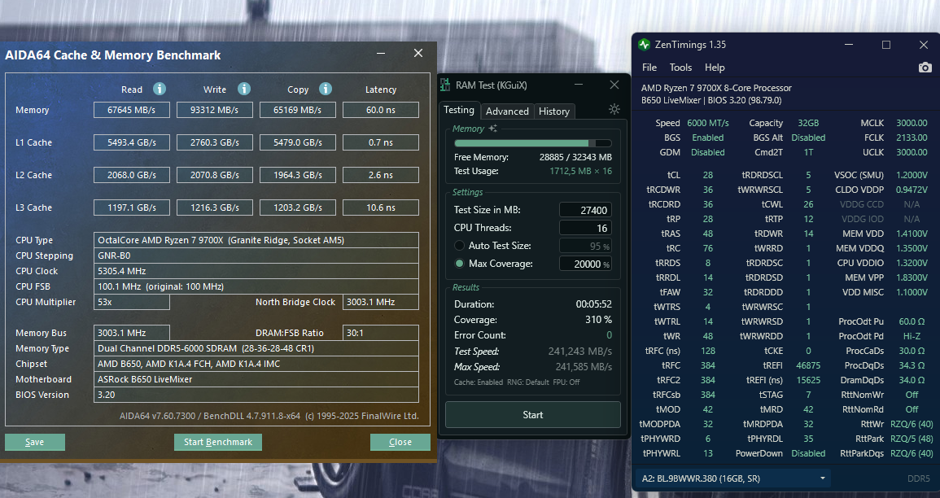
Task: Click the Memory Write value 93312 MB/s
Action: pos(215,111)
